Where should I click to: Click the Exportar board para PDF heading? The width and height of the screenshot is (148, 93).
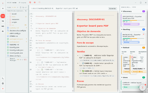click(x=92, y=26)
